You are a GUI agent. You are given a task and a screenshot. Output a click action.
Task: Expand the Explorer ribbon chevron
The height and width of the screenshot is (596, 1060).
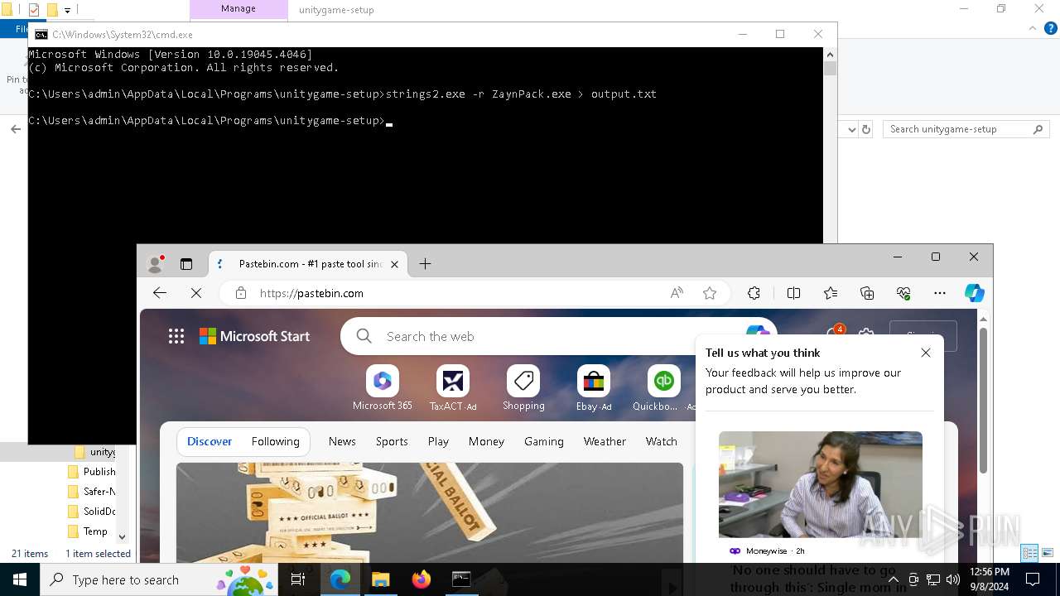point(1032,28)
